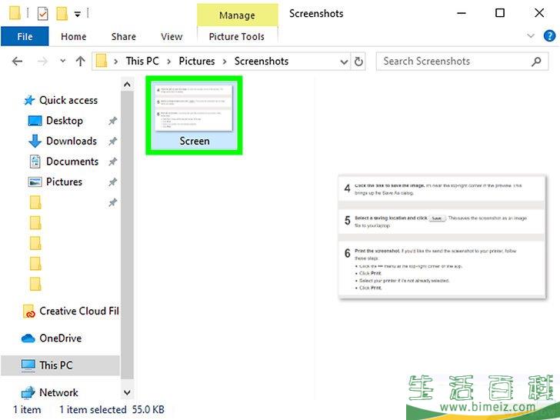560x420 pixels.
Task: Open Customize Quick Access Toolbar dropdown
Action: (78, 13)
